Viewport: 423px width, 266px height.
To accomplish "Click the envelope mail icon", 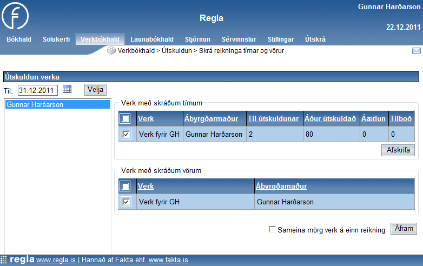I will pos(416,51).
